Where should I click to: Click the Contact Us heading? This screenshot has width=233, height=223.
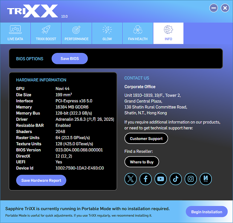[137, 78]
